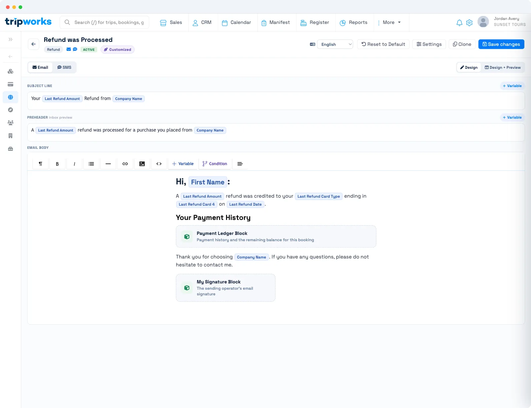This screenshot has width=531, height=408.
Task: Select the globe icon in the sidebar
Action: coord(10,97)
